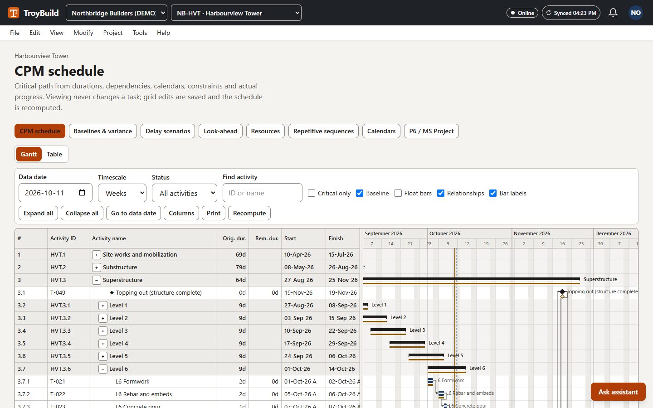Focus the Find activity input field
The width and height of the screenshot is (653, 408).
click(x=263, y=193)
